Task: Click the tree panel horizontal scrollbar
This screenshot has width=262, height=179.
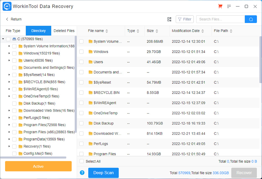Action: point(33,158)
